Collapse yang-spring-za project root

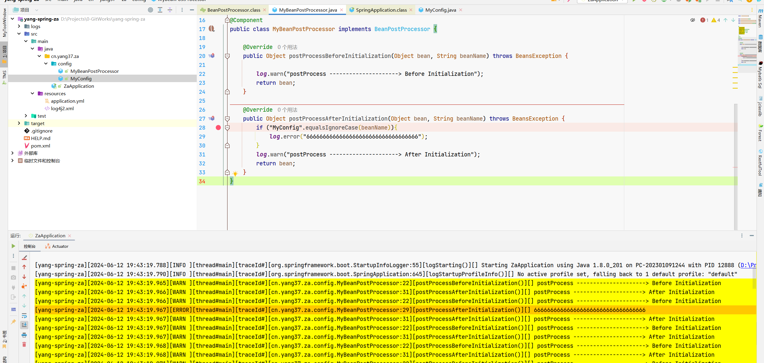13,19
